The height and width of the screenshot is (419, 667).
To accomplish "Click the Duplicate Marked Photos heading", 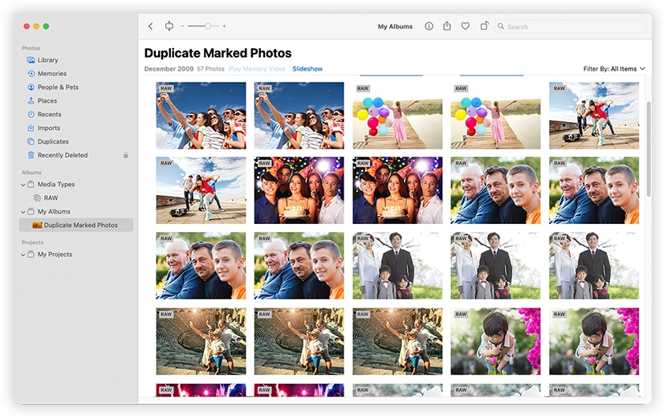I will tap(218, 53).
